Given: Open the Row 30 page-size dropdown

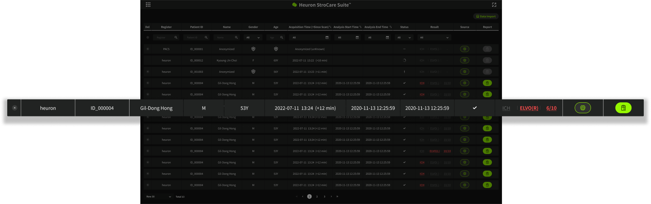Looking at the screenshot, I should coord(158,197).
